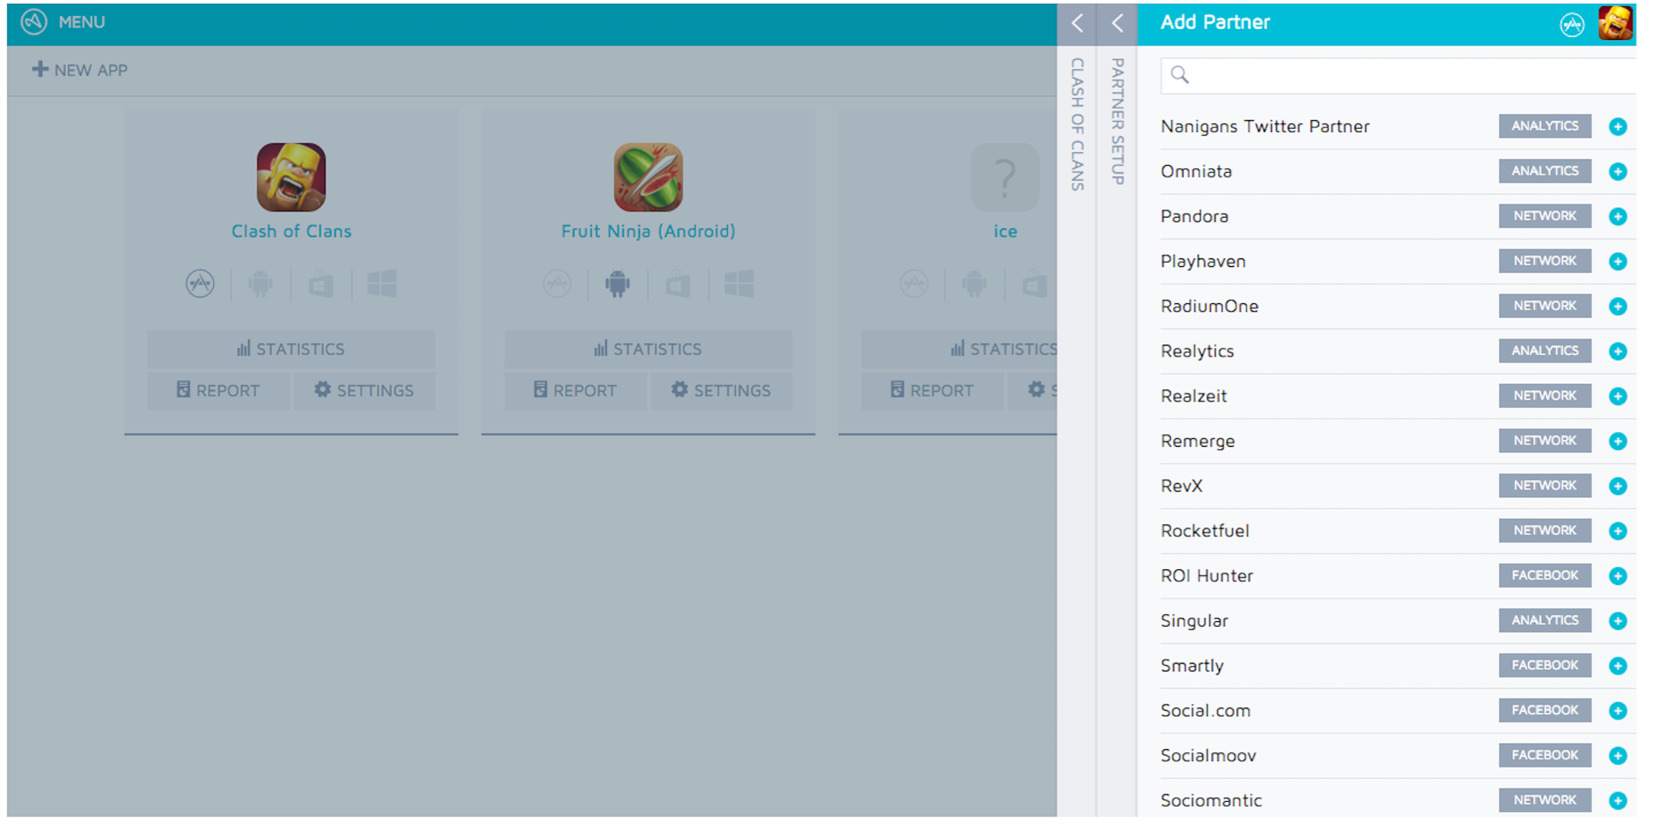This screenshot has height=834, width=1655.
Task: Select Android platform icon under Clash of Clans
Action: coord(261,283)
